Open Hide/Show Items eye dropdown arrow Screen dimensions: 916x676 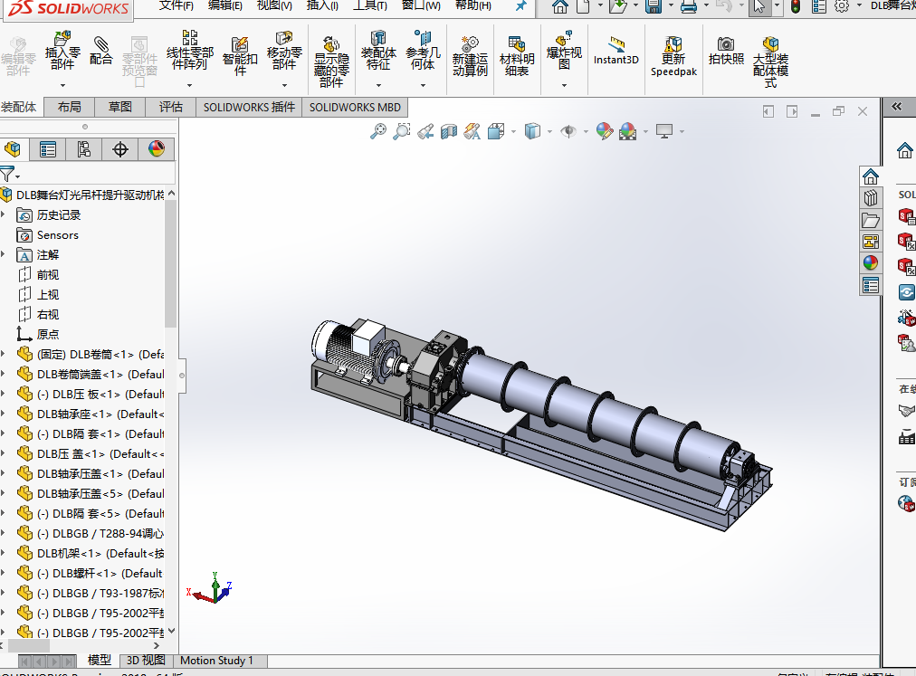pyautogui.click(x=586, y=131)
